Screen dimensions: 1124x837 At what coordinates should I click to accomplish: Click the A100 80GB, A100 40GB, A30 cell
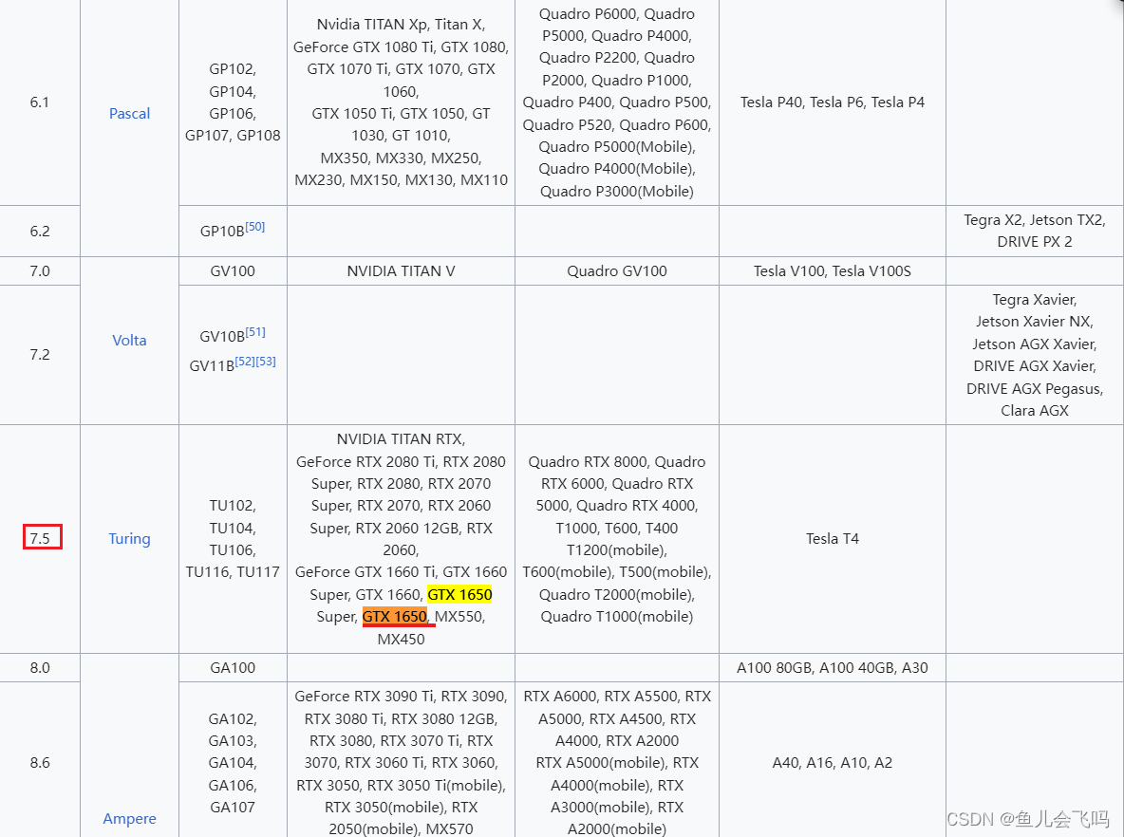click(x=833, y=668)
